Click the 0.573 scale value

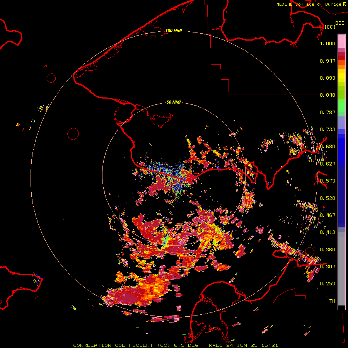(328, 181)
